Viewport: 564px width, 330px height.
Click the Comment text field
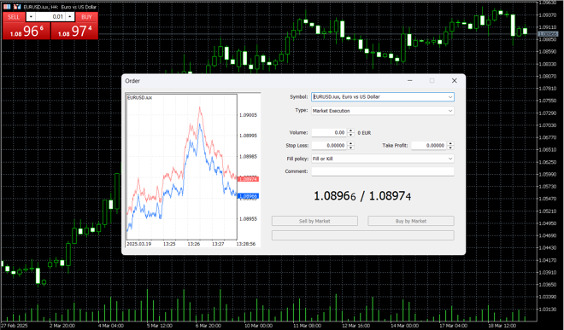coord(382,171)
